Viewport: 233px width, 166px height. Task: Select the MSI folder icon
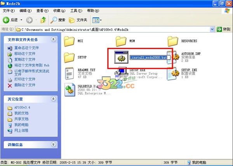coord(69,41)
